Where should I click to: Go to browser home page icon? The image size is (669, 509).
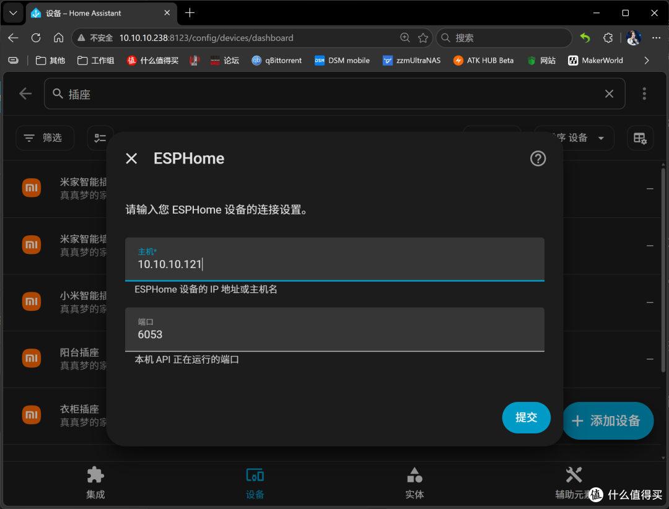pyautogui.click(x=58, y=38)
